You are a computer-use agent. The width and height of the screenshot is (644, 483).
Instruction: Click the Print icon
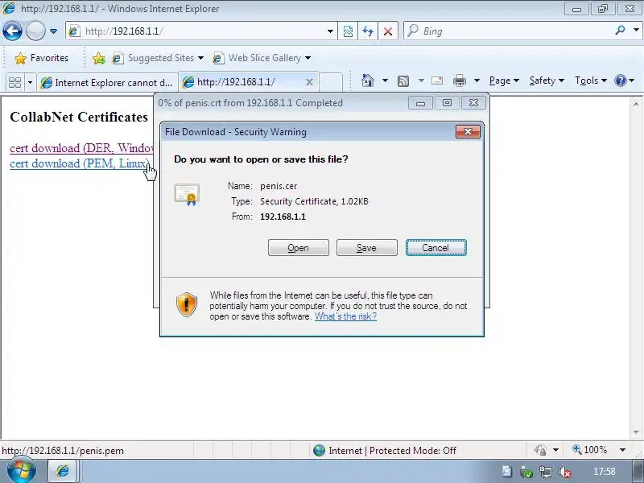click(x=459, y=80)
